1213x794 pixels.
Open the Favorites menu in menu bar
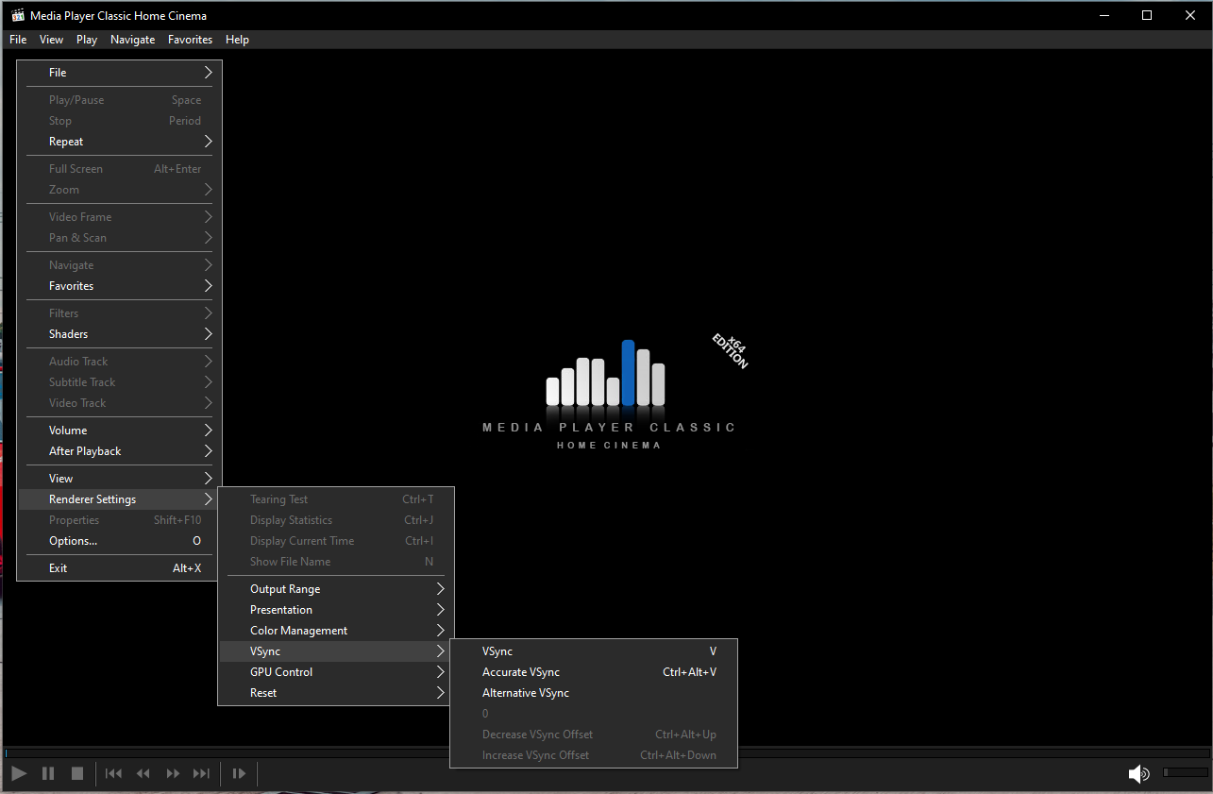tap(190, 40)
